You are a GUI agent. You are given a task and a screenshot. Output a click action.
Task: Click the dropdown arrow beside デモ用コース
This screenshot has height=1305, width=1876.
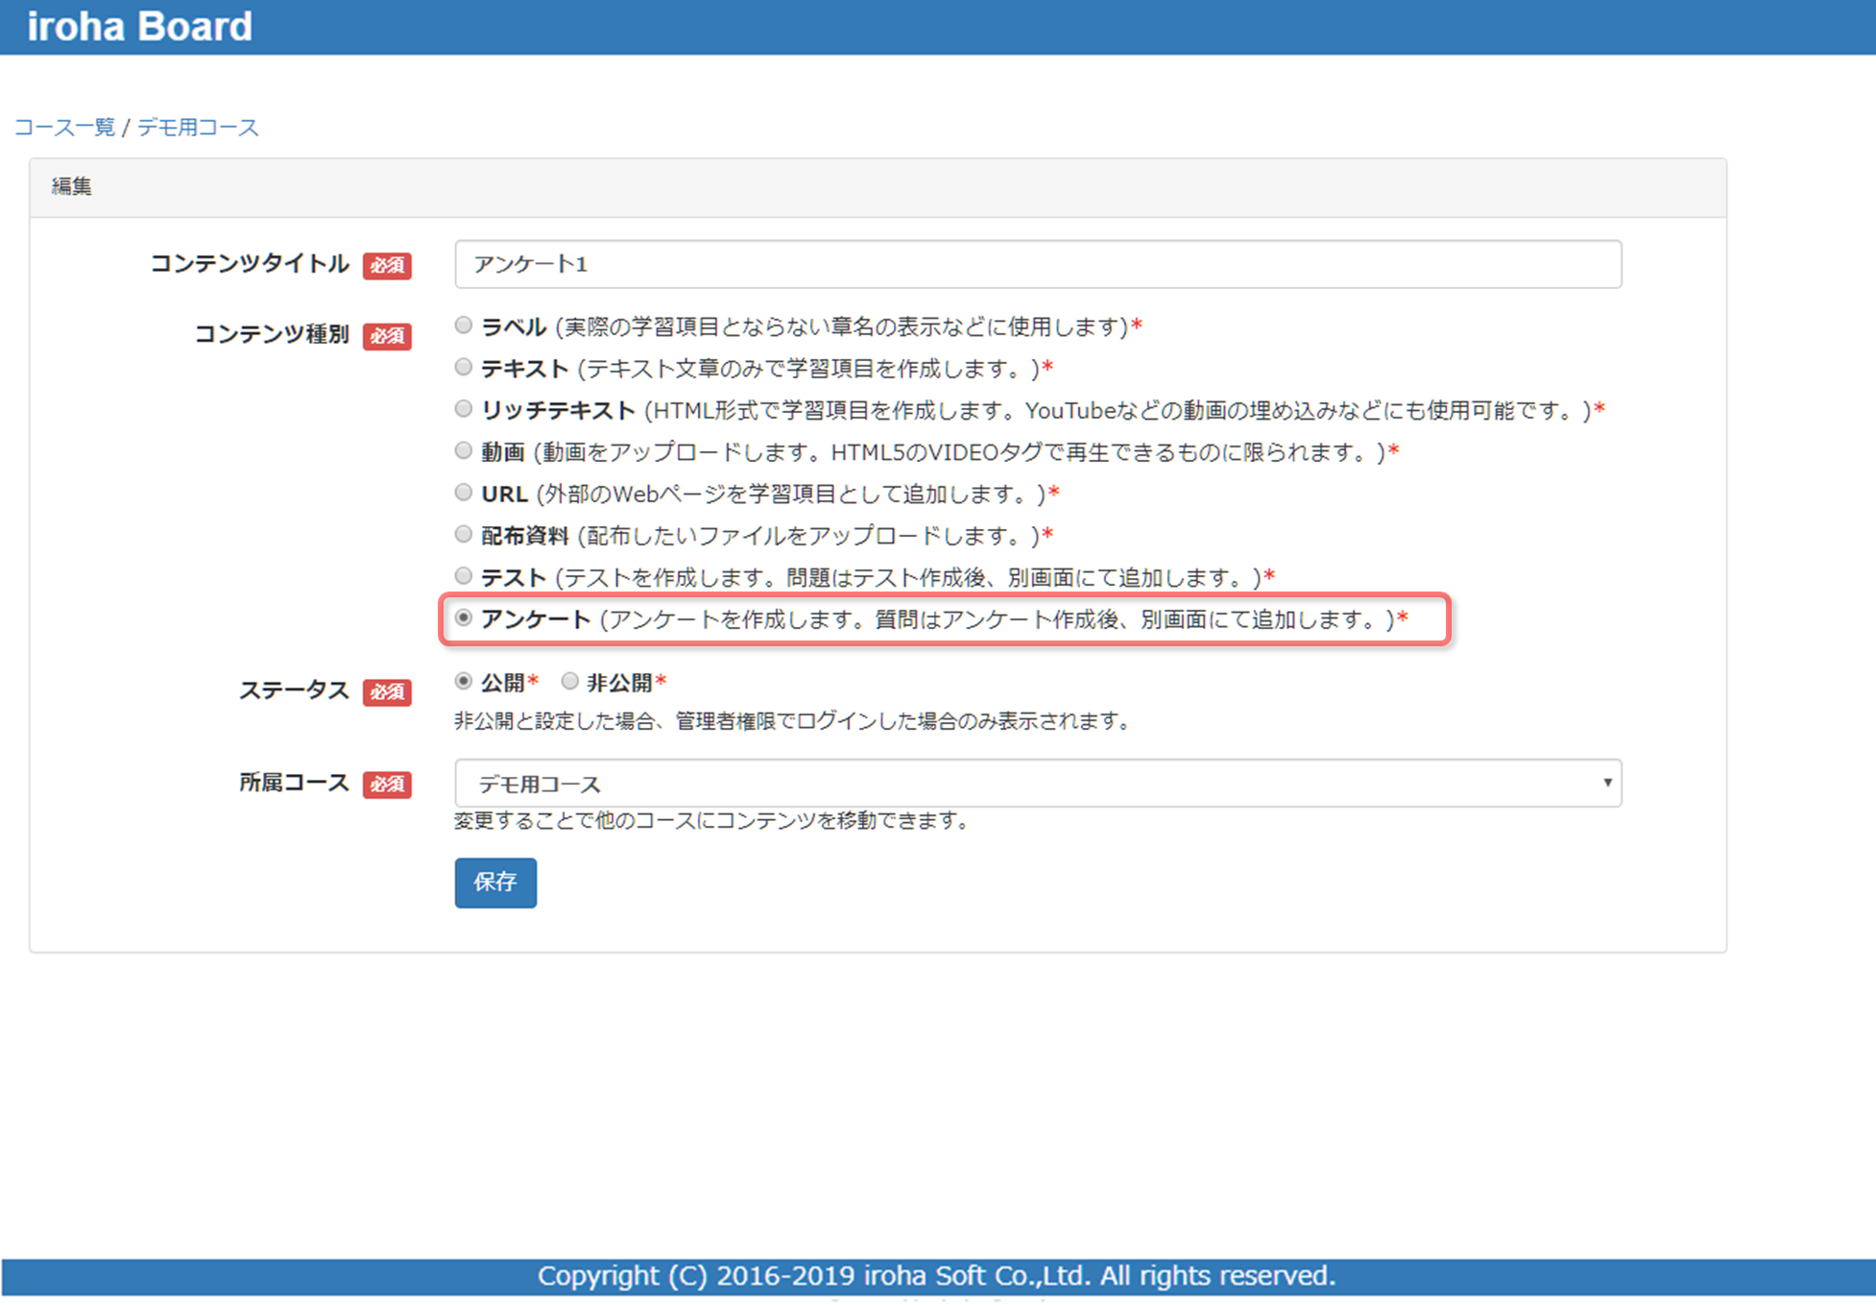point(1606,783)
